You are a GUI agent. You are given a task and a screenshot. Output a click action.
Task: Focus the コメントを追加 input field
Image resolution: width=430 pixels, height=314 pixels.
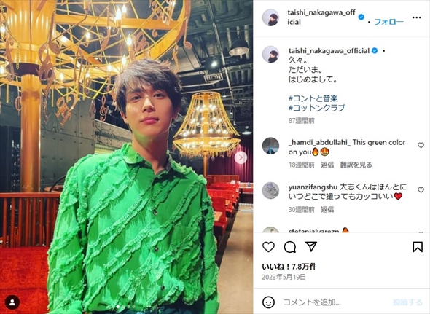tap(335, 302)
